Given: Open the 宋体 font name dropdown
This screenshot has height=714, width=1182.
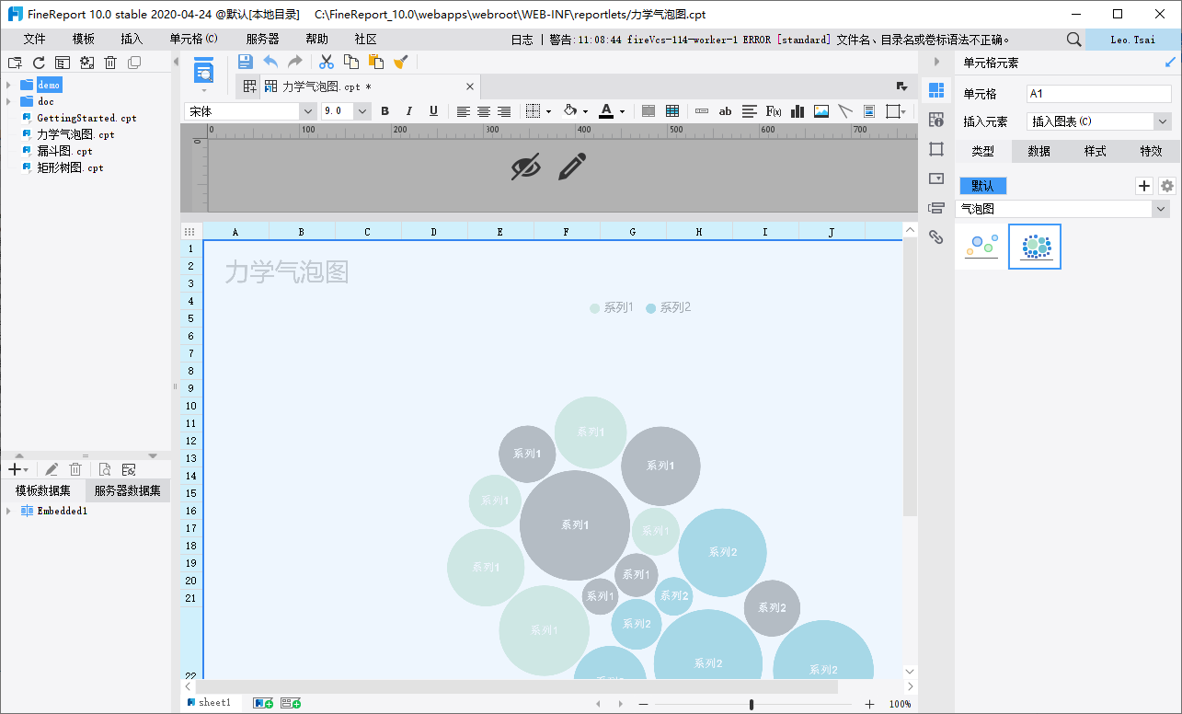Looking at the screenshot, I should [x=307, y=111].
